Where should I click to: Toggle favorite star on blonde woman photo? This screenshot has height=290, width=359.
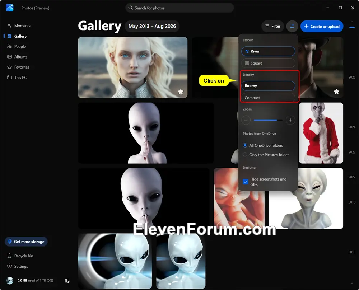[181, 92]
